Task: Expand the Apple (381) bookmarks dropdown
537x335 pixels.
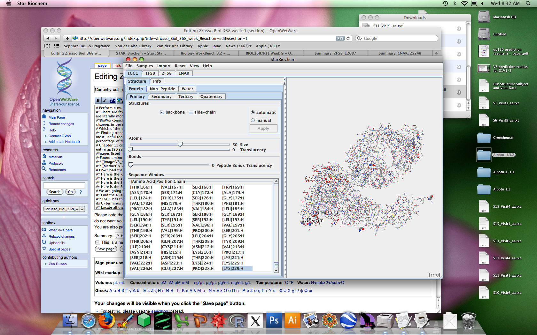Action: click(x=268, y=46)
